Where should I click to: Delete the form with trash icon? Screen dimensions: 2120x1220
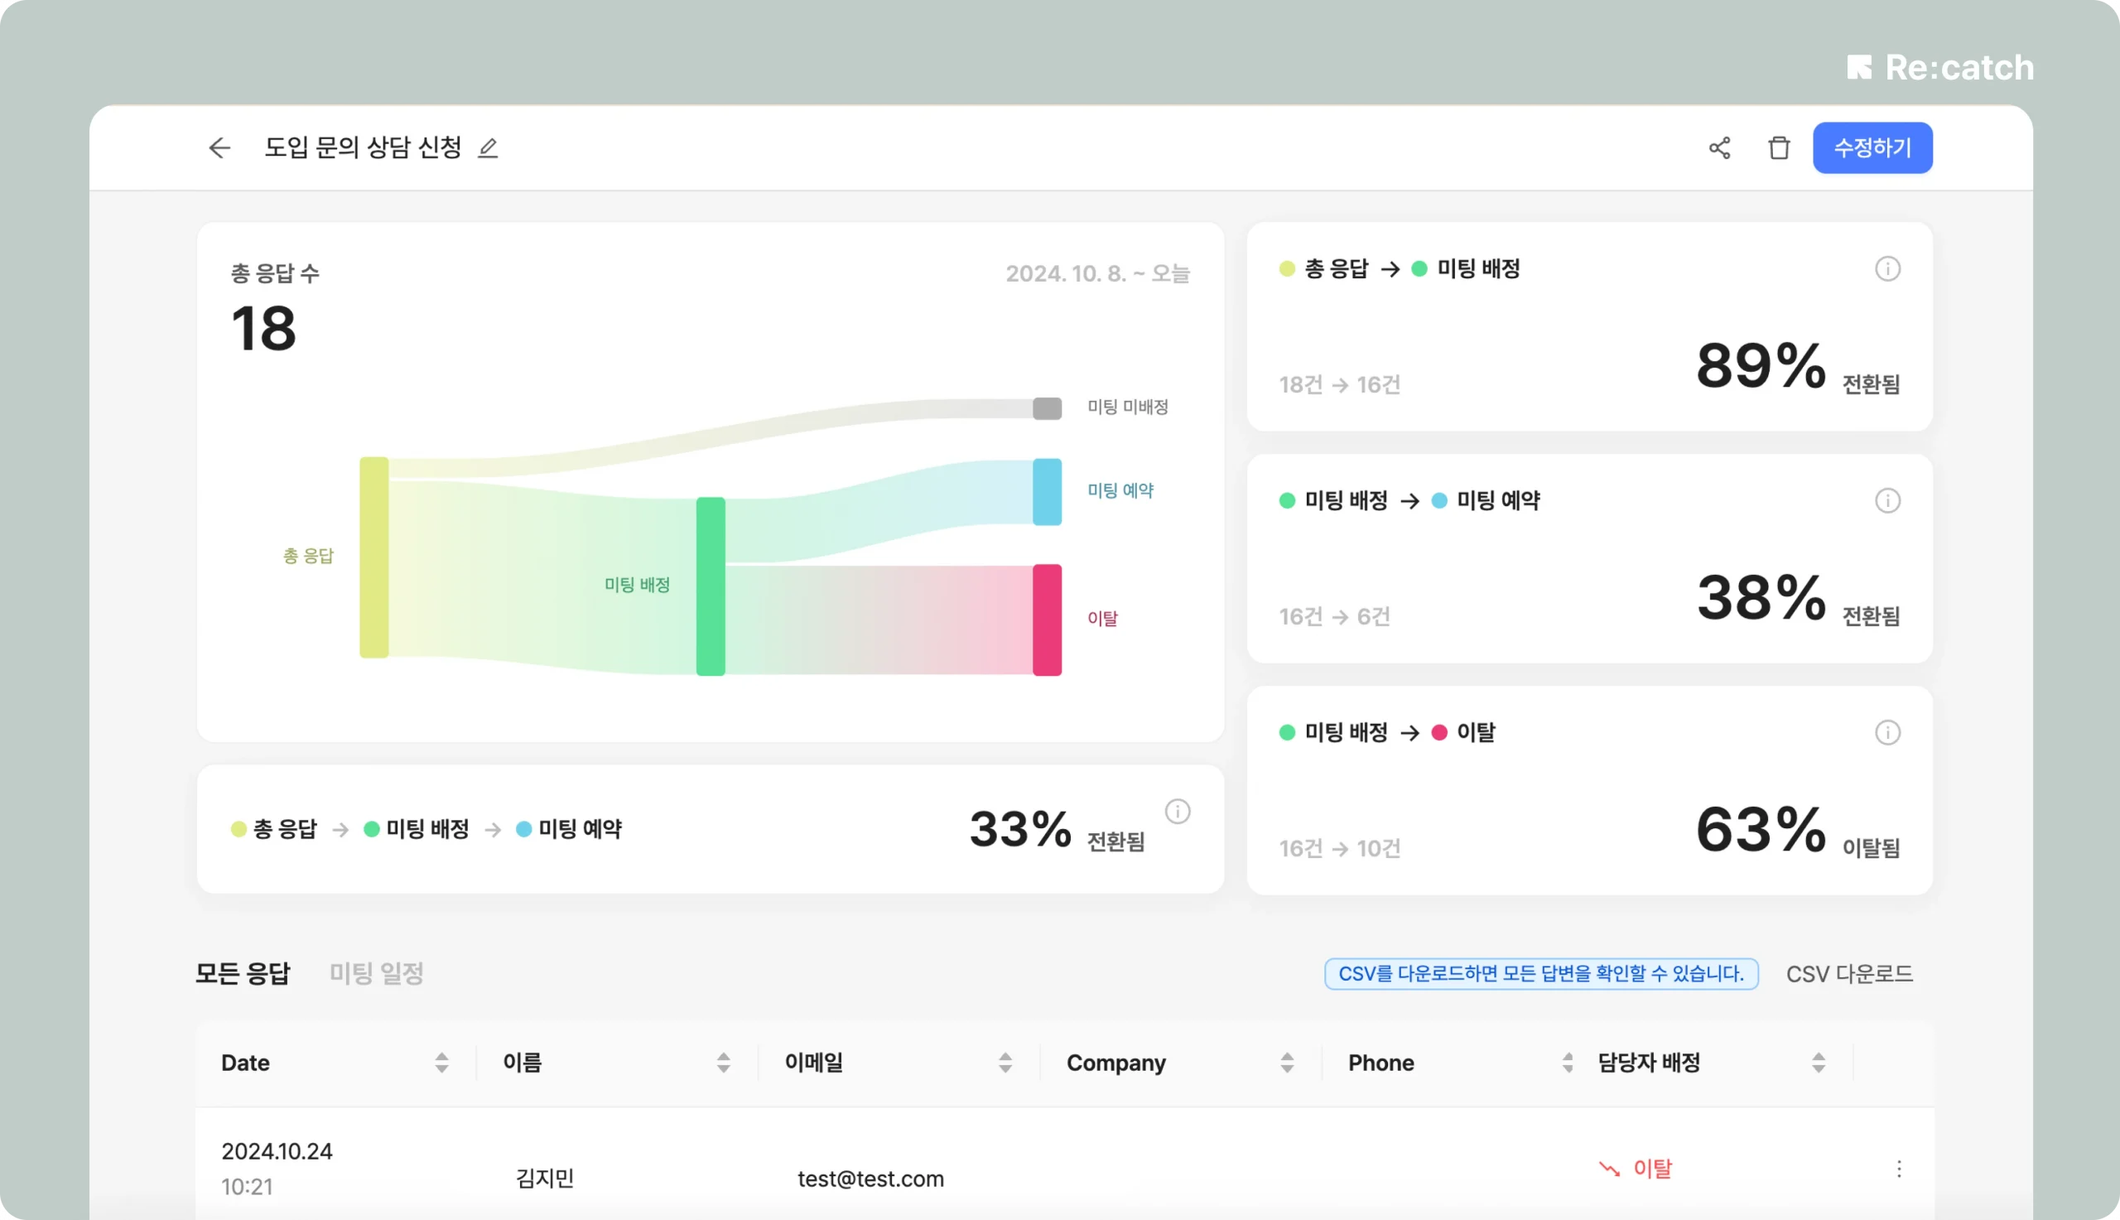[1778, 148]
